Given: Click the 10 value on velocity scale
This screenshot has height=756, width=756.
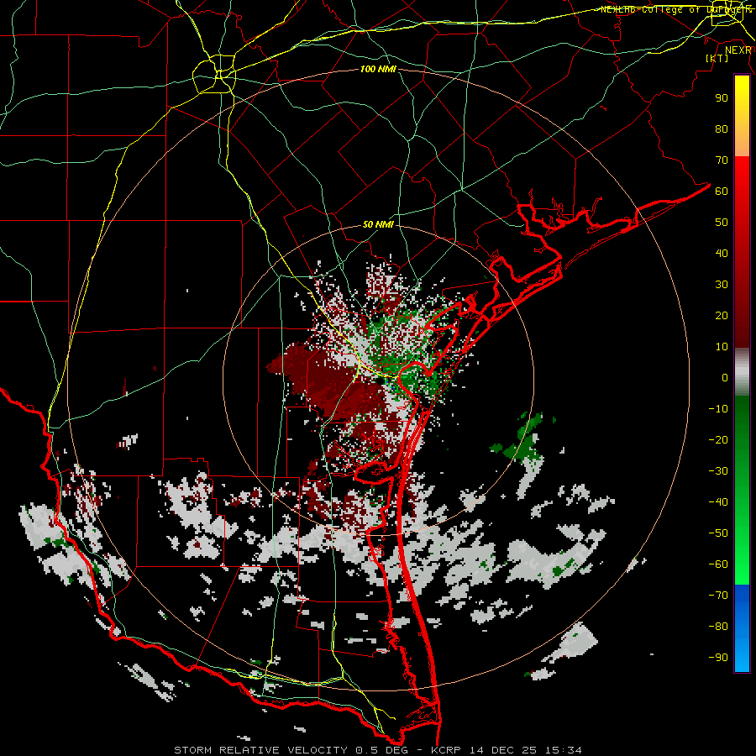Looking at the screenshot, I should click(722, 347).
